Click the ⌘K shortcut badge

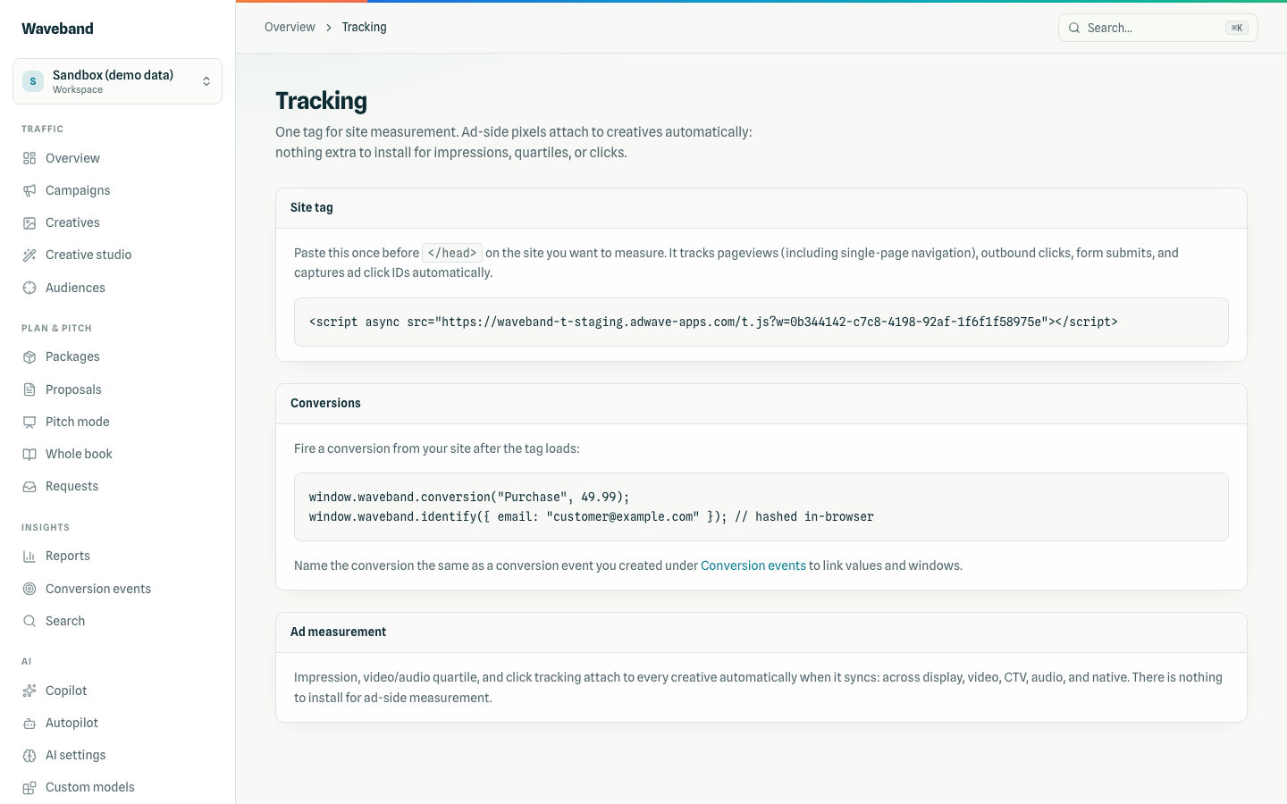(x=1237, y=28)
